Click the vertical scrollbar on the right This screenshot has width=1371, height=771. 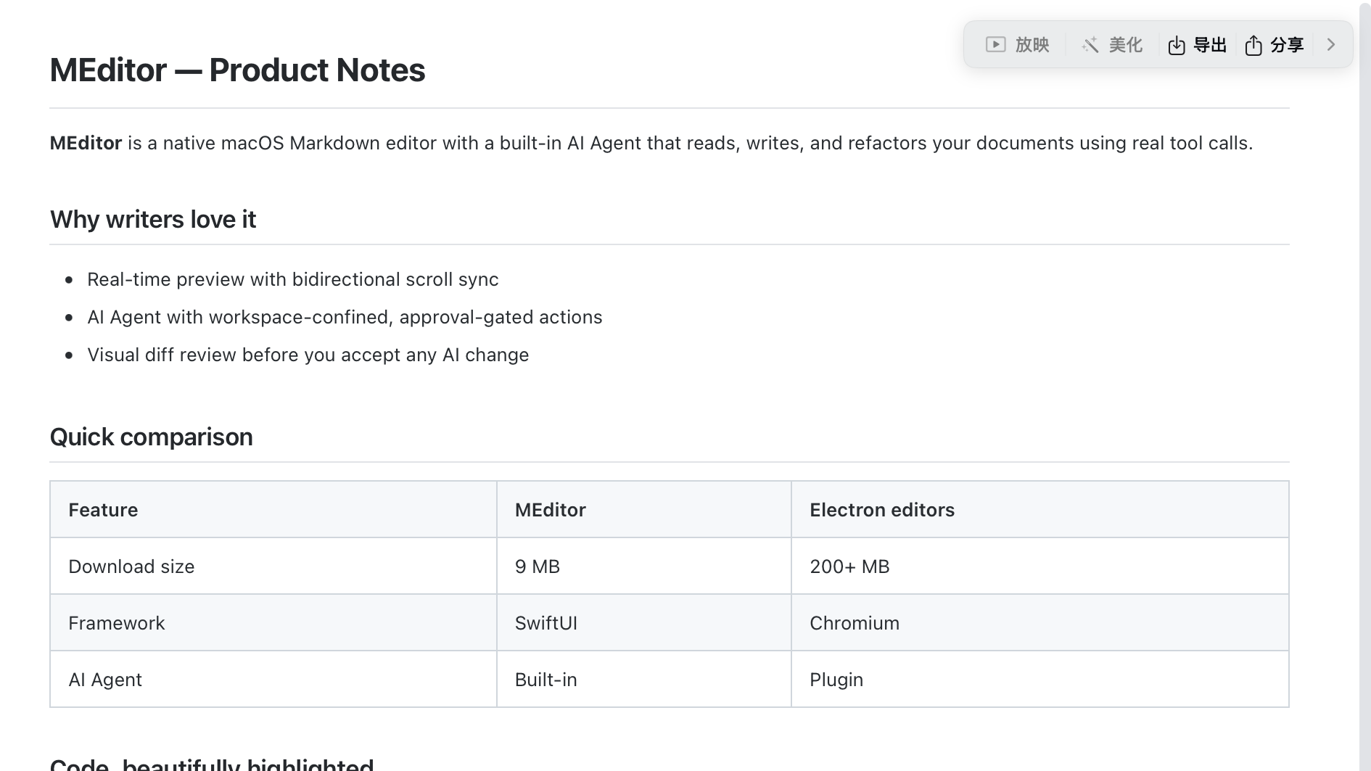click(1364, 385)
